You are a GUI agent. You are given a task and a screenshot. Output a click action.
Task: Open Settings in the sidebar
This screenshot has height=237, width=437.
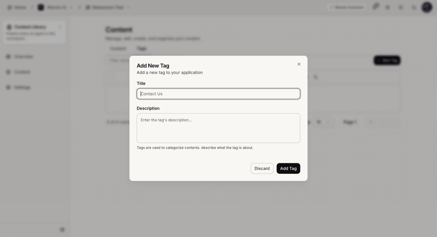pos(22,87)
